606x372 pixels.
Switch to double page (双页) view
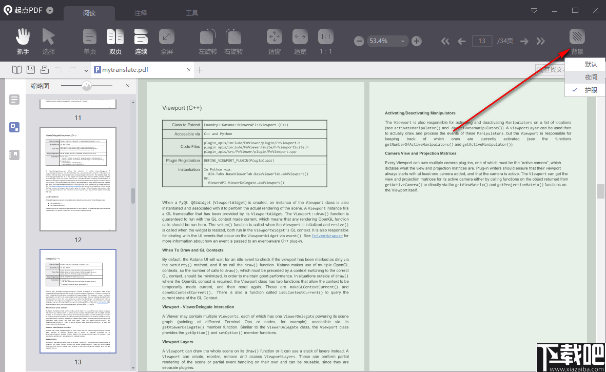coord(115,41)
